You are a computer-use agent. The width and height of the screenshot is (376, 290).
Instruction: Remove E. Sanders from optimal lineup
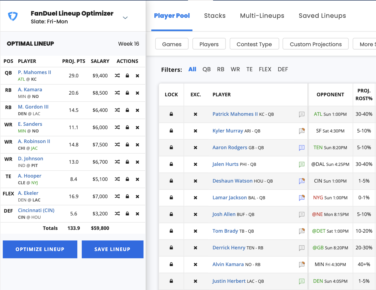tap(137, 127)
